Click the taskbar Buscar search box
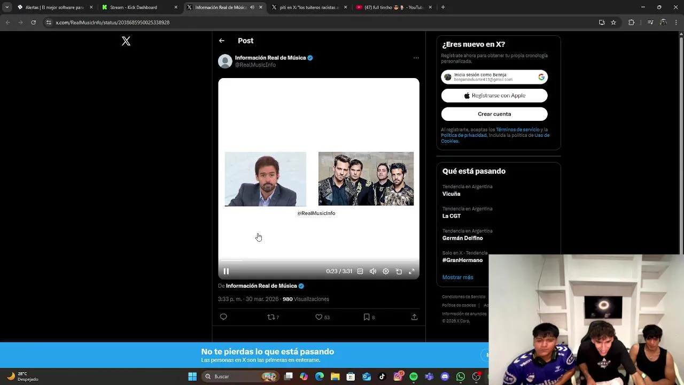 point(239,376)
